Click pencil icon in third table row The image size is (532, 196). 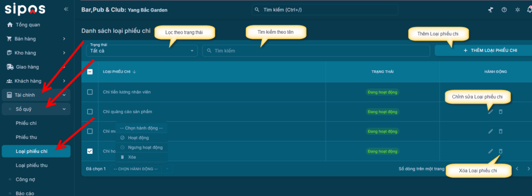(490, 132)
